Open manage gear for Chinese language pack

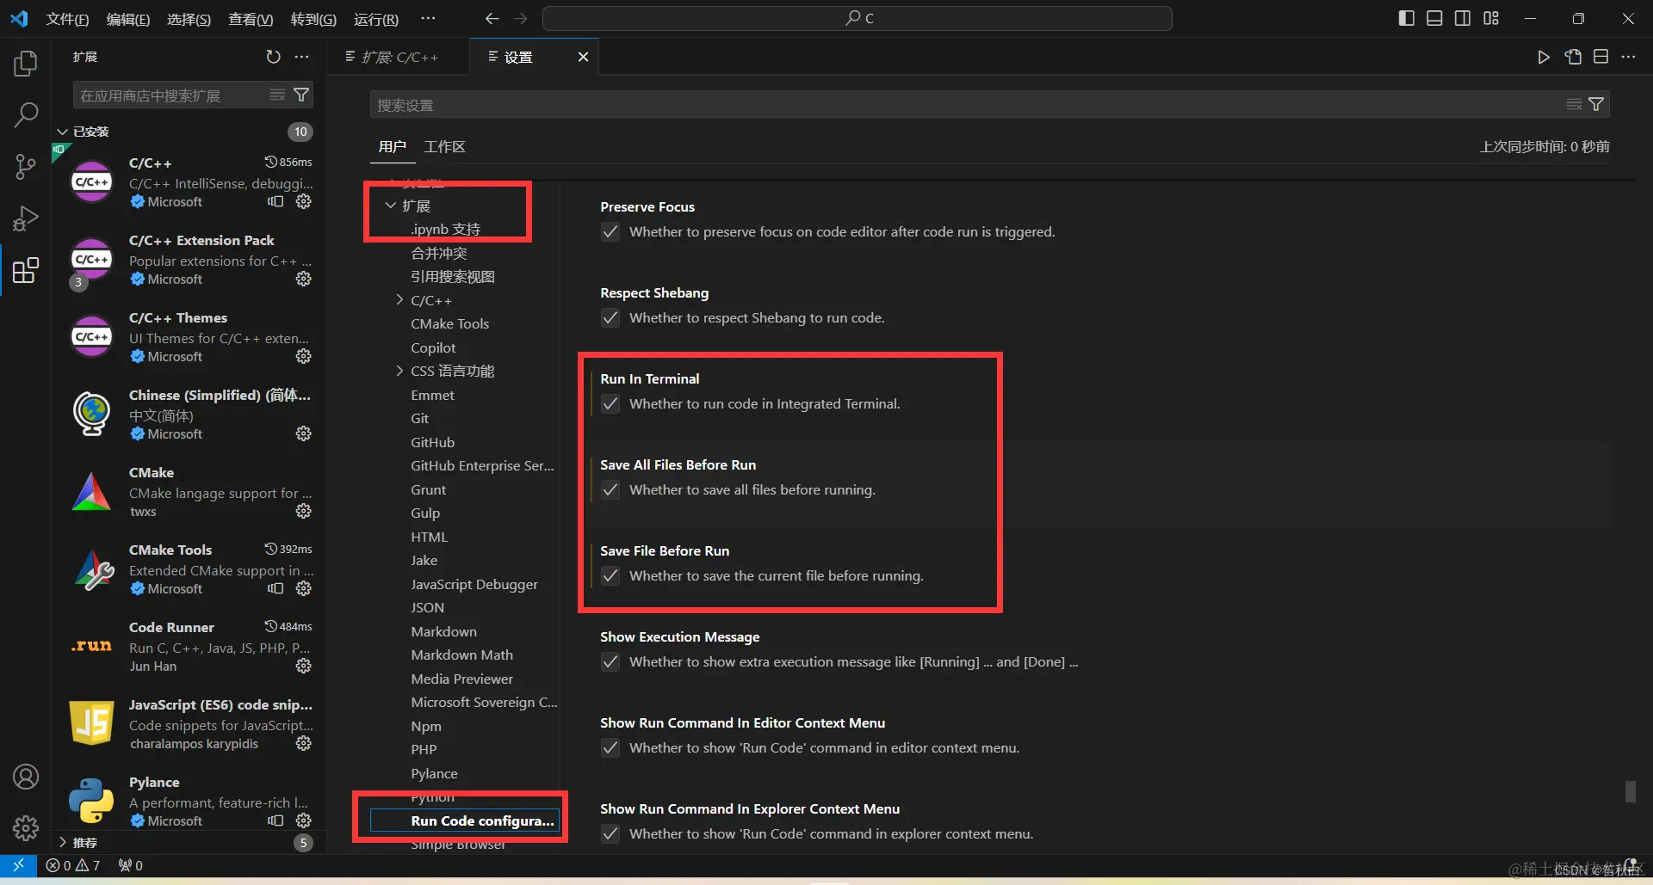pyautogui.click(x=303, y=433)
